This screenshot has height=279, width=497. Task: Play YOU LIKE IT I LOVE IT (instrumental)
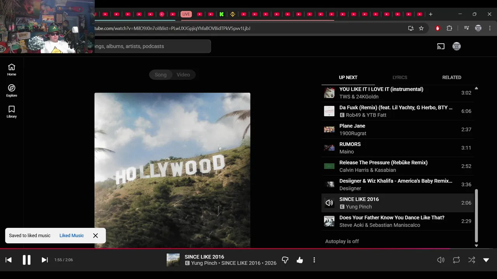pyautogui.click(x=398, y=93)
